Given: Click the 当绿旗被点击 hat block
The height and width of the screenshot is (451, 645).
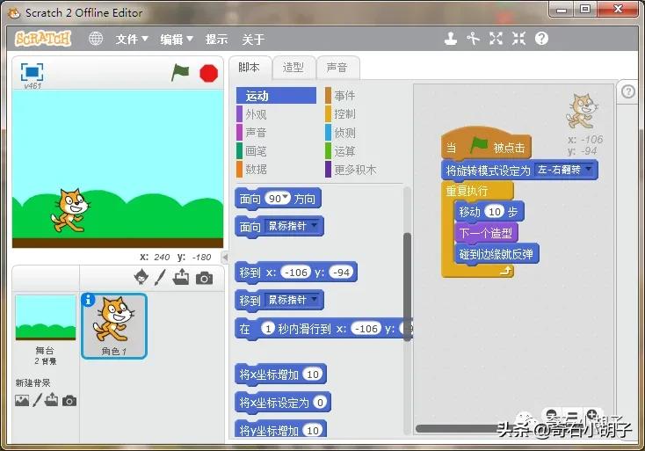Looking at the screenshot, I should [486, 145].
